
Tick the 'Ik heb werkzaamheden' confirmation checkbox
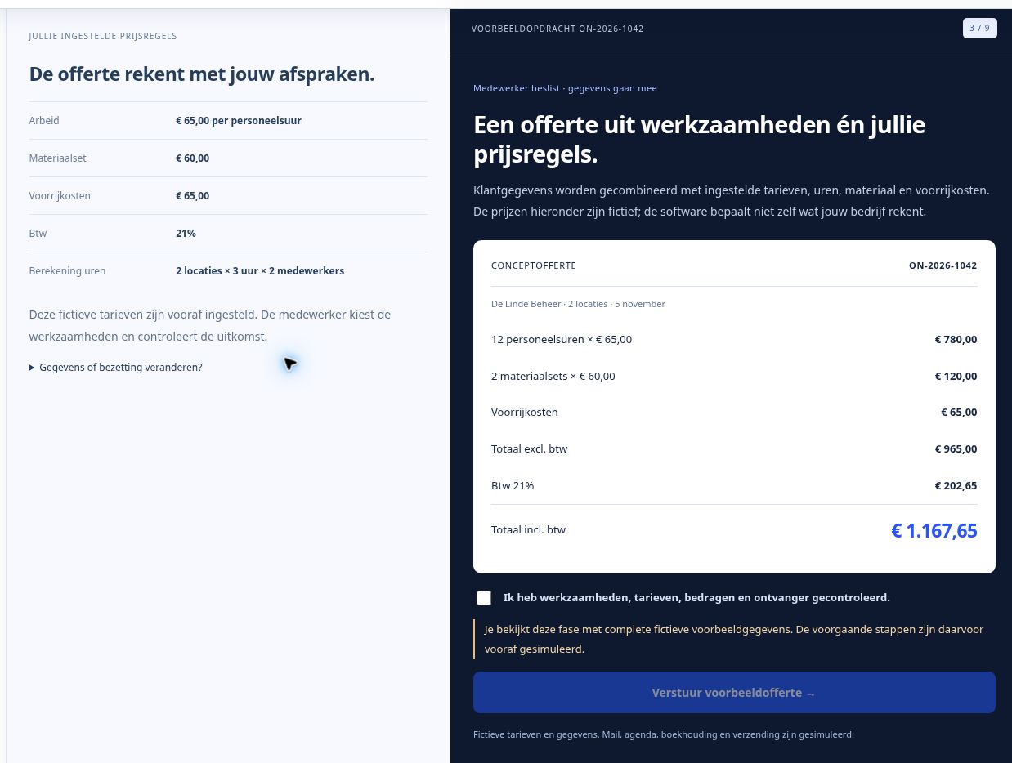coord(484,598)
